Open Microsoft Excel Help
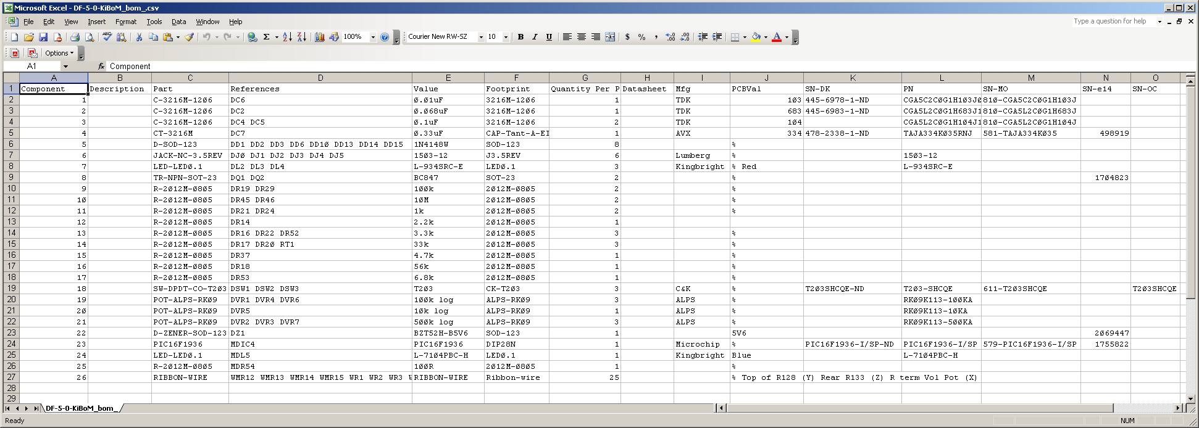Screen dimensions: 1199x428 [385, 37]
